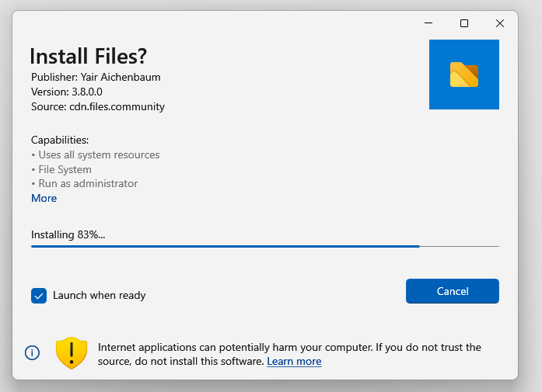The height and width of the screenshot is (392, 542).
Task: Click the 'Installing 83%...' status text
Action: (68, 234)
